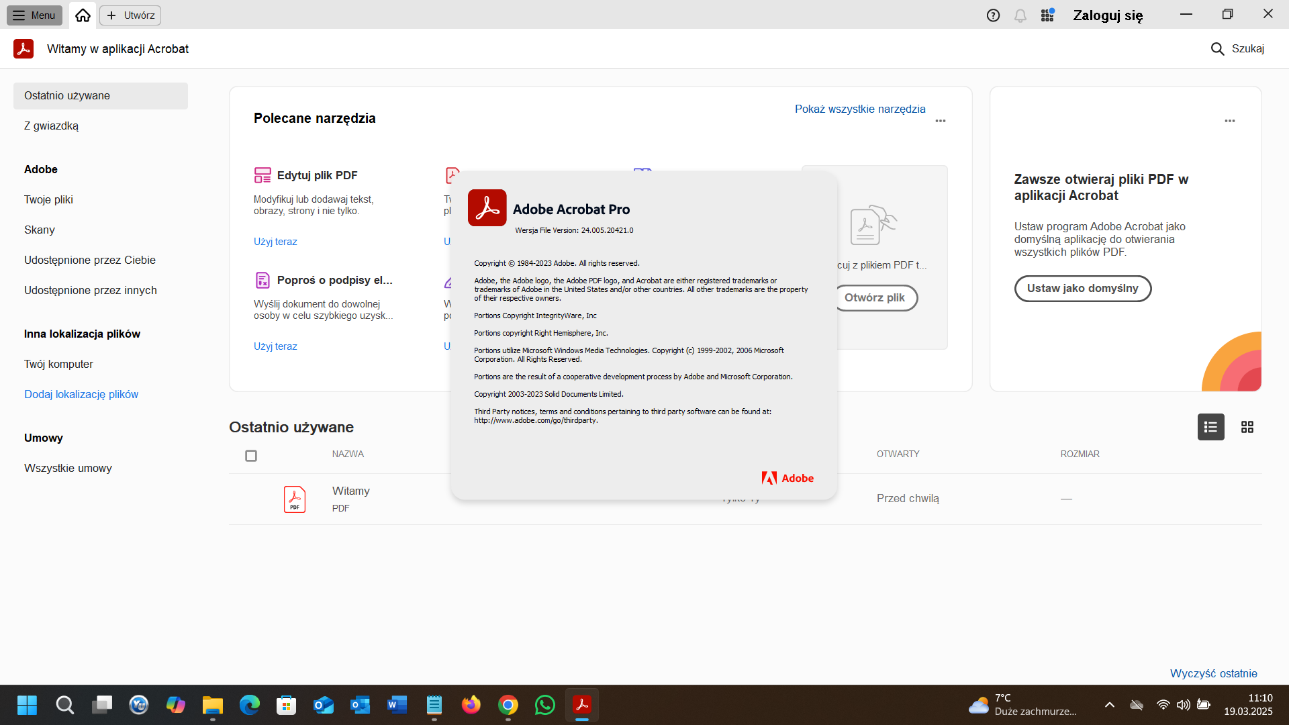The width and height of the screenshot is (1289, 725).
Task: Open Skany in the sidebar
Action: coord(40,230)
